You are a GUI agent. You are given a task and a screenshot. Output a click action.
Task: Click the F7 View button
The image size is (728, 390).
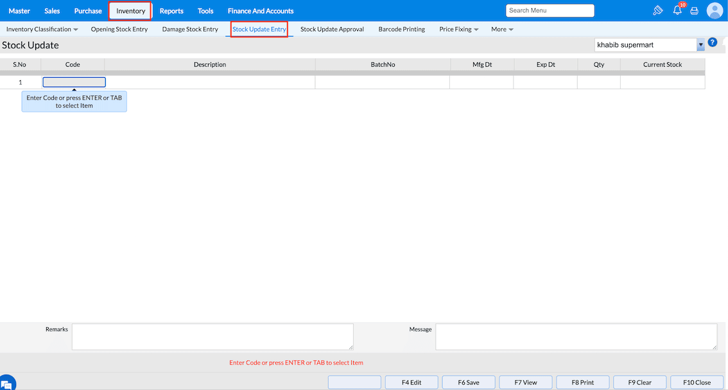coord(526,382)
